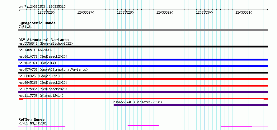Viewport: 277px width, 130px height.
Task: Click the blue bar for nsv6610772
Action: point(143,60)
